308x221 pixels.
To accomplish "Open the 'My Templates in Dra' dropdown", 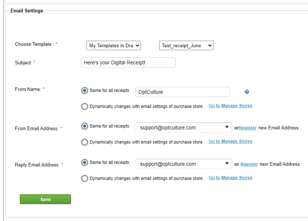I will pyautogui.click(x=114, y=45).
